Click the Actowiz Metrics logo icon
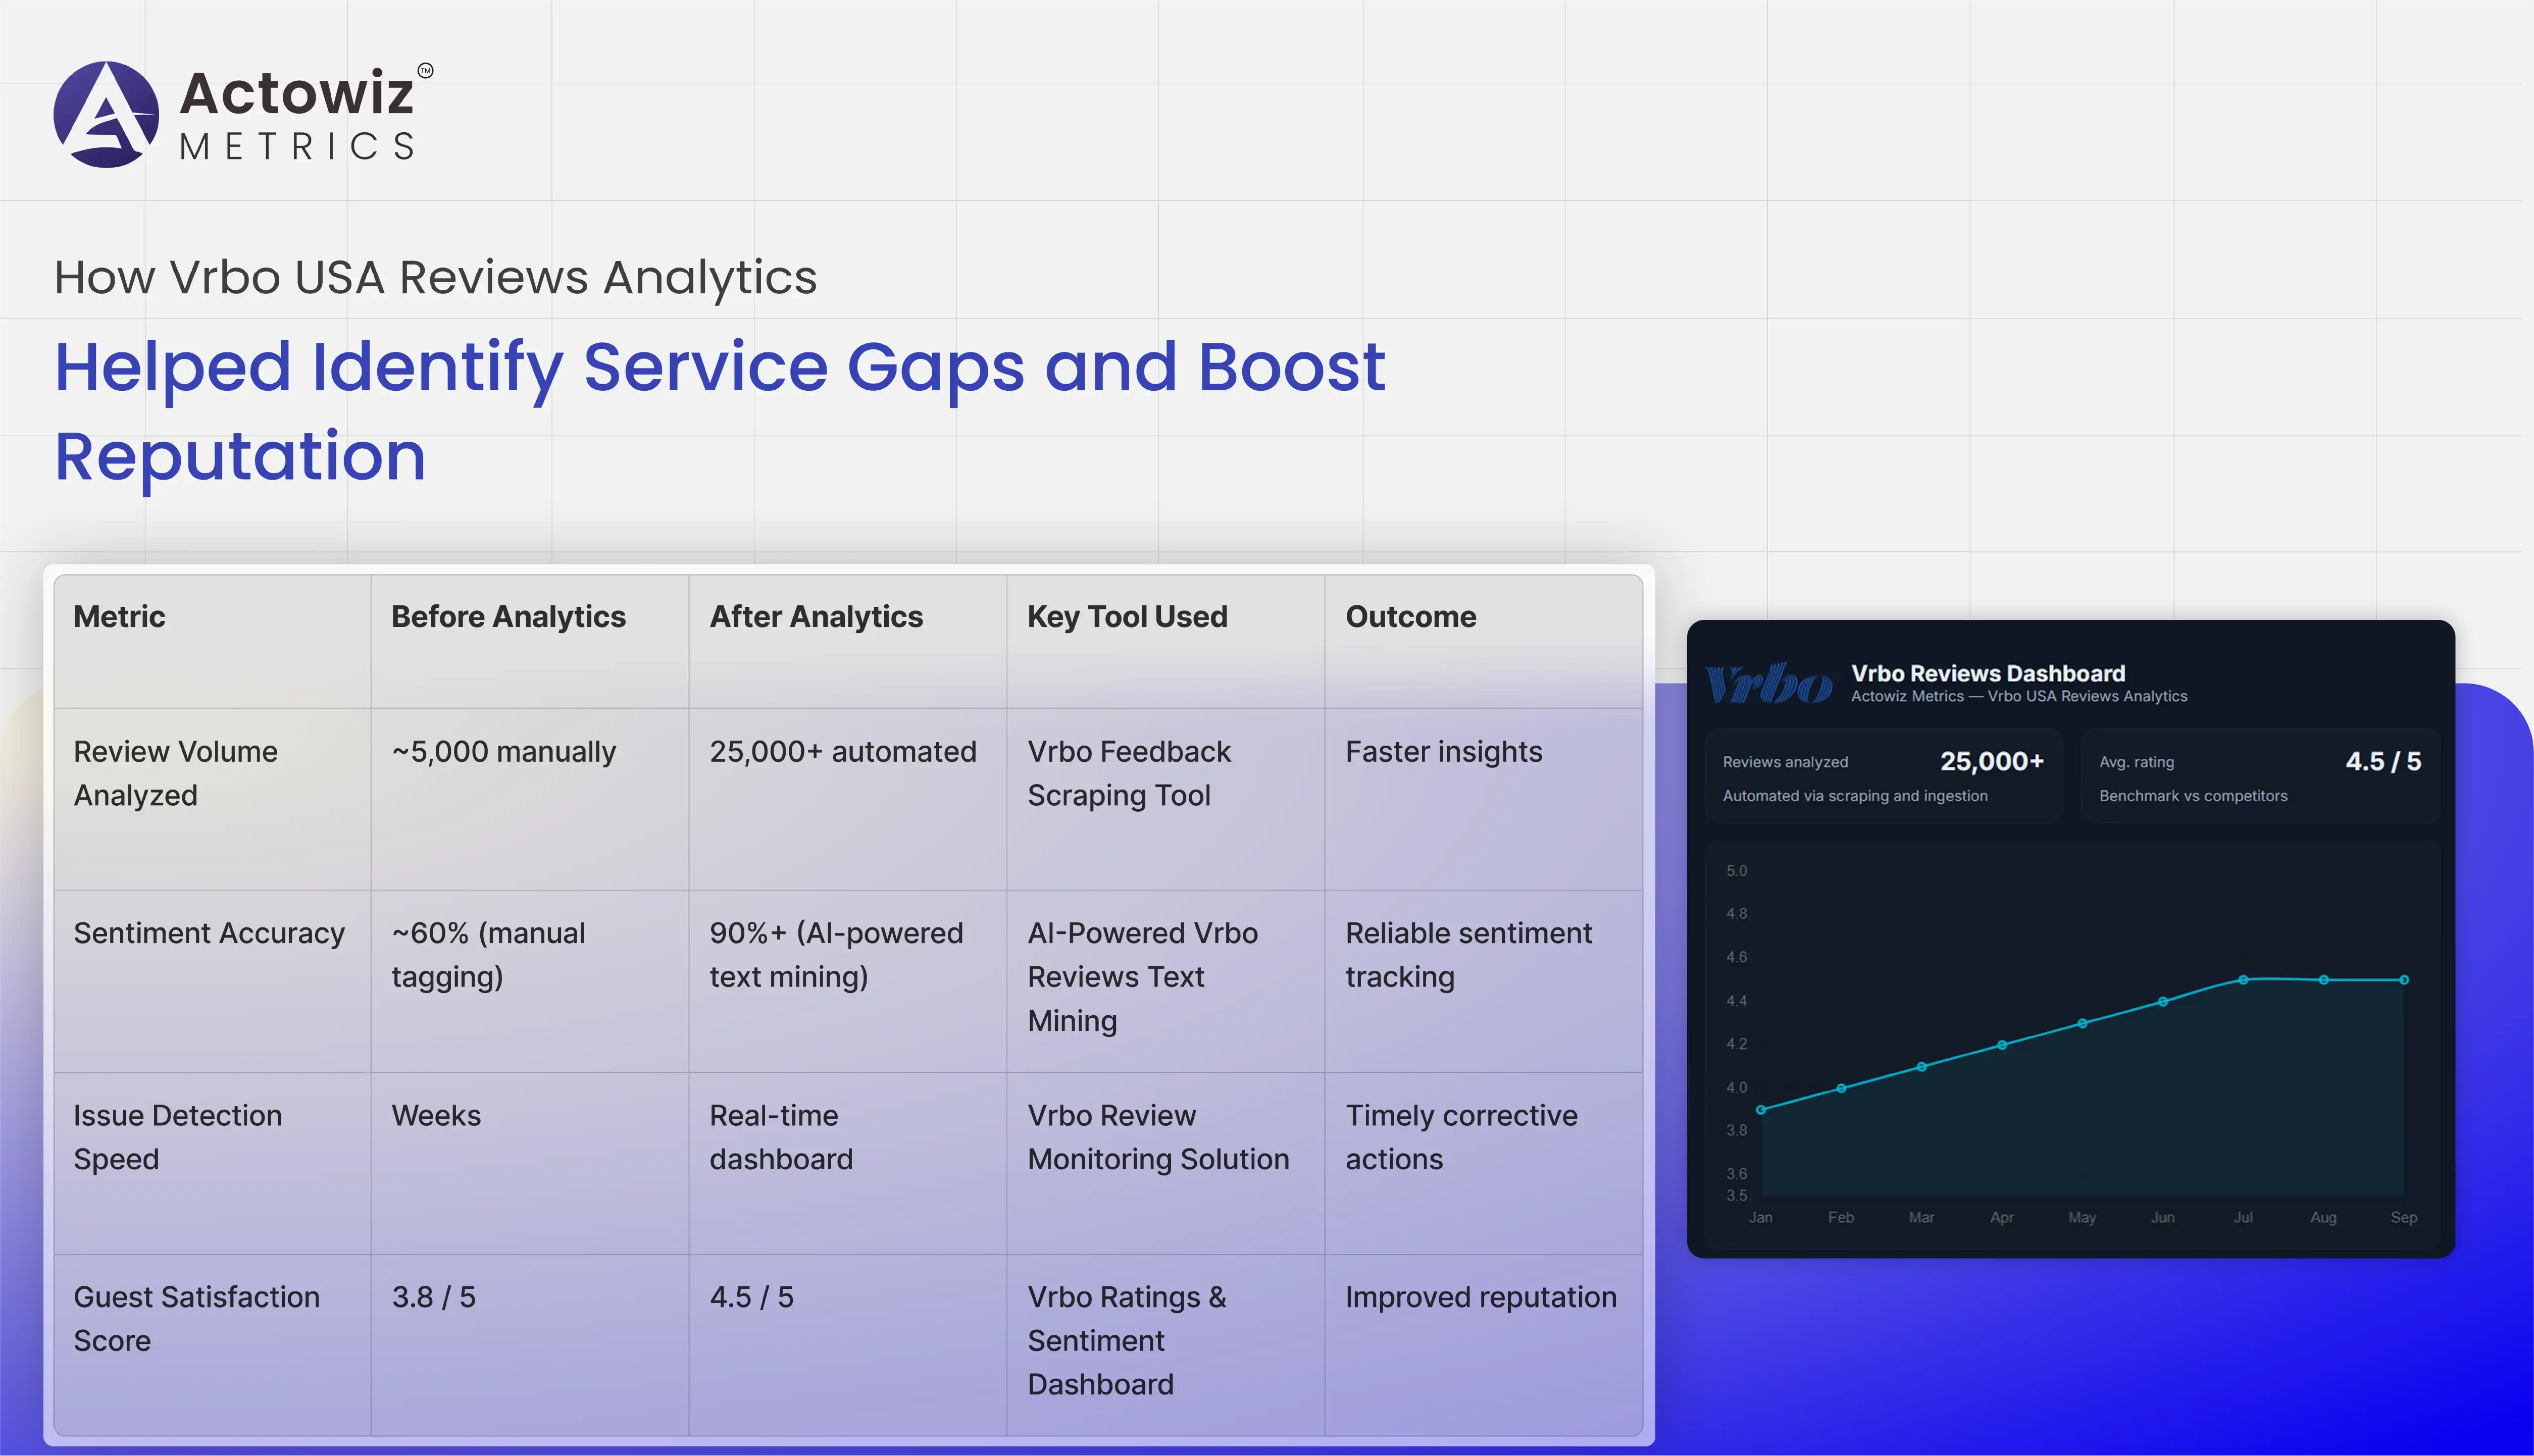Image resolution: width=2534 pixels, height=1456 pixels. [x=106, y=114]
